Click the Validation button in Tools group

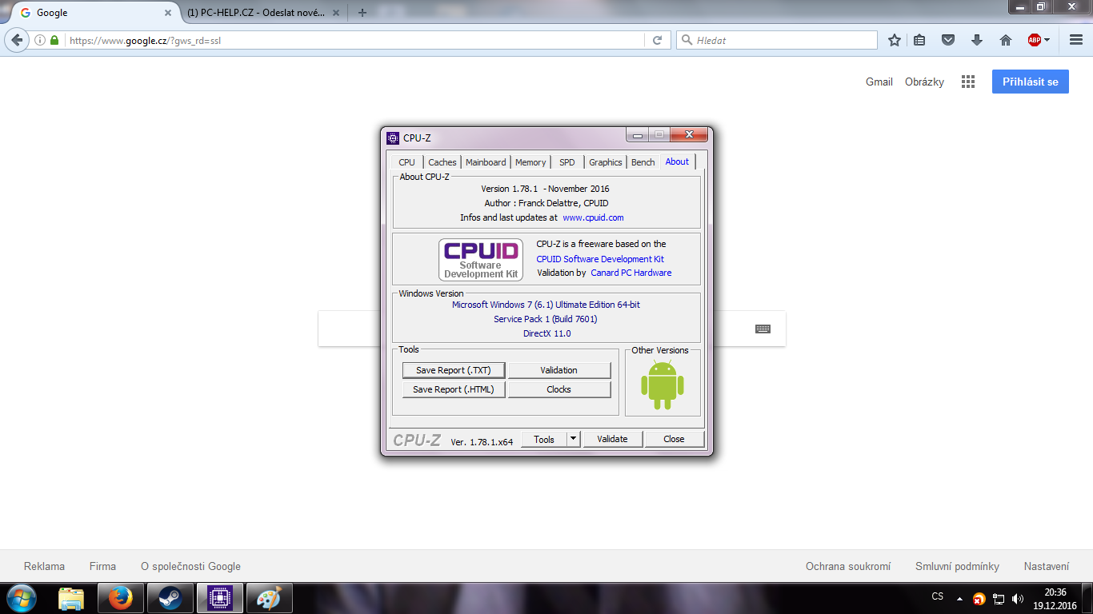(x=559, y=370)
